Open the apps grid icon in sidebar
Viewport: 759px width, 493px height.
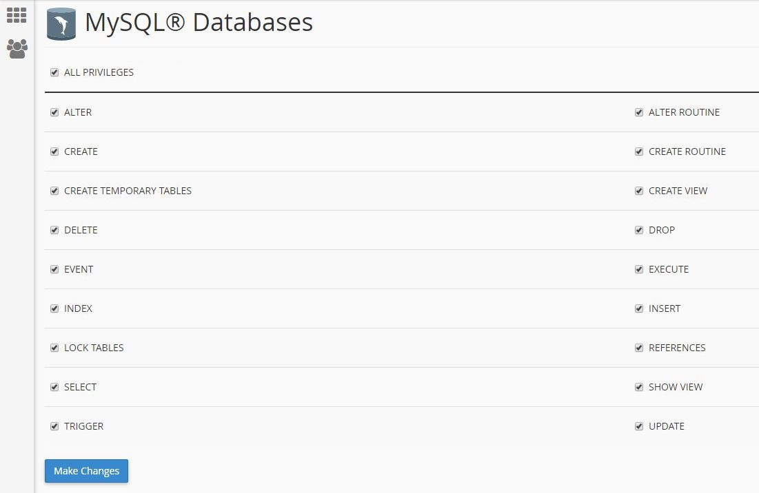pos(17,15)
